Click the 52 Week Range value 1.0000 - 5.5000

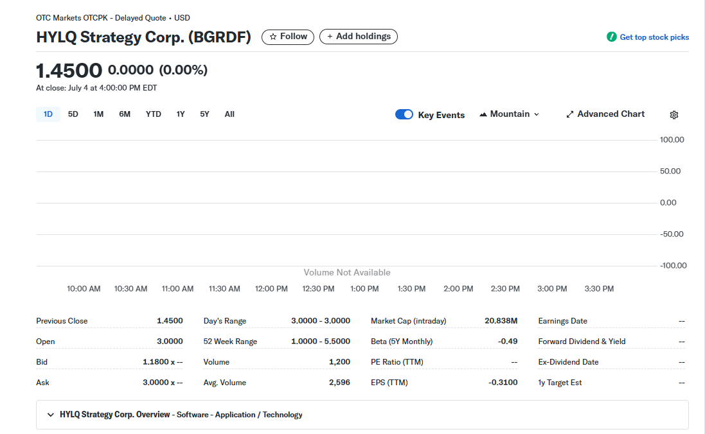tap(321, 342)
